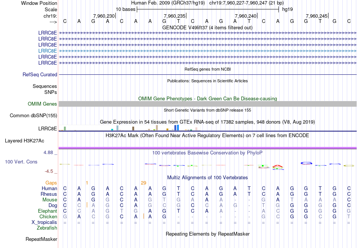Open the H3K27Ac Mark track title
The width and height of the screenshot is (357, 248).
[x=207, y=136]
